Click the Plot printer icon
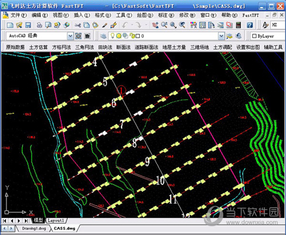 click(39, 25)
